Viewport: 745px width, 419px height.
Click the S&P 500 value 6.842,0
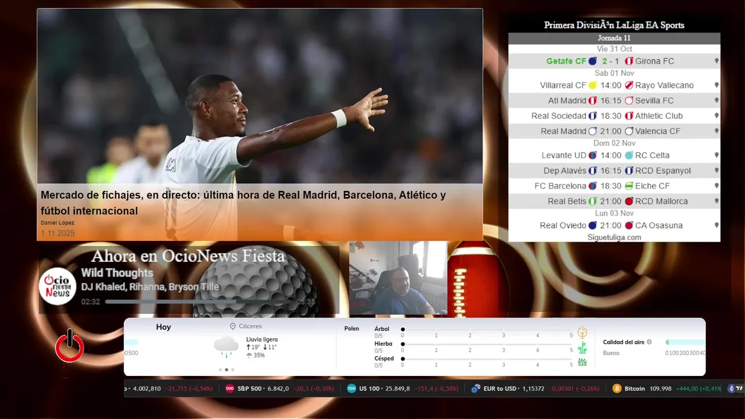(278, 389)
